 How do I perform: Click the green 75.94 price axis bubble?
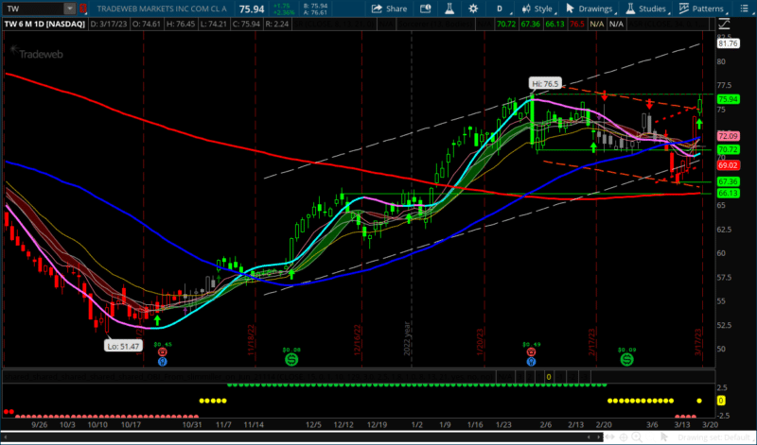(x=729, y=99)
